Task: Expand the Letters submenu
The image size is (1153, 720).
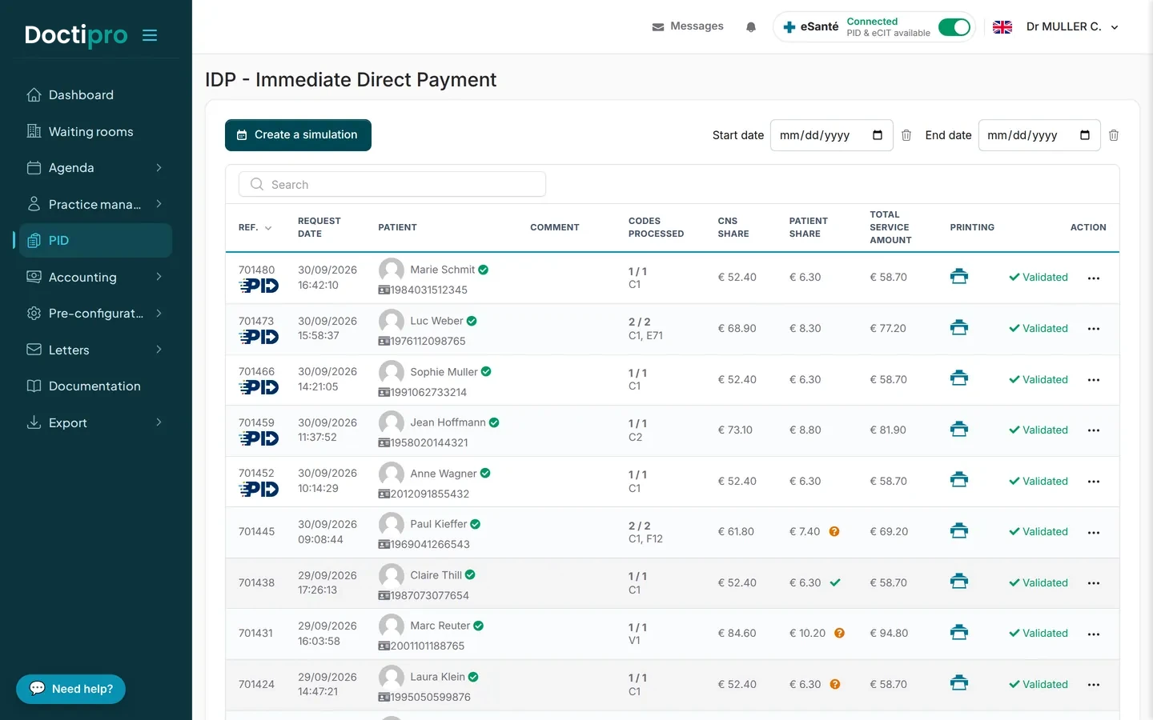Action: 159,350
